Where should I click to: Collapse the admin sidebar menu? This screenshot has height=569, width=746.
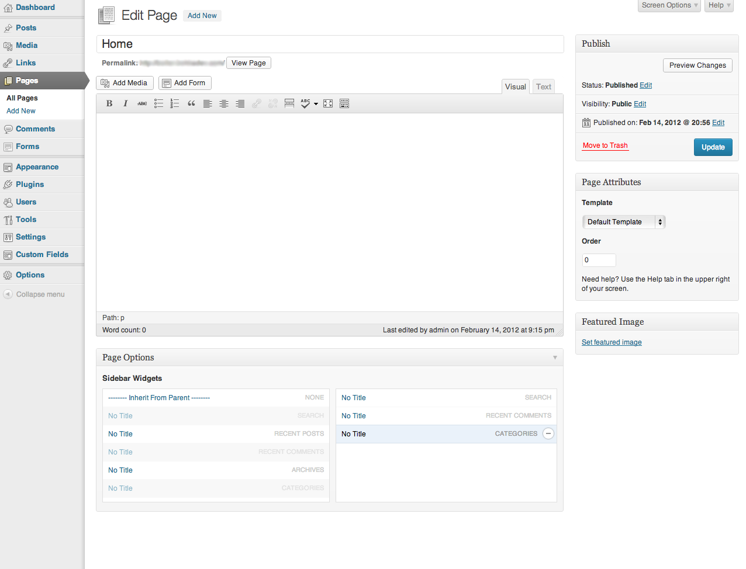(34, 294)
